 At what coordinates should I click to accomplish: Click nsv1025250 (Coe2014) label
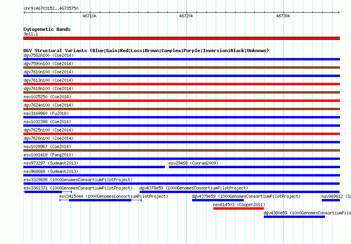(x=47, y=97)
